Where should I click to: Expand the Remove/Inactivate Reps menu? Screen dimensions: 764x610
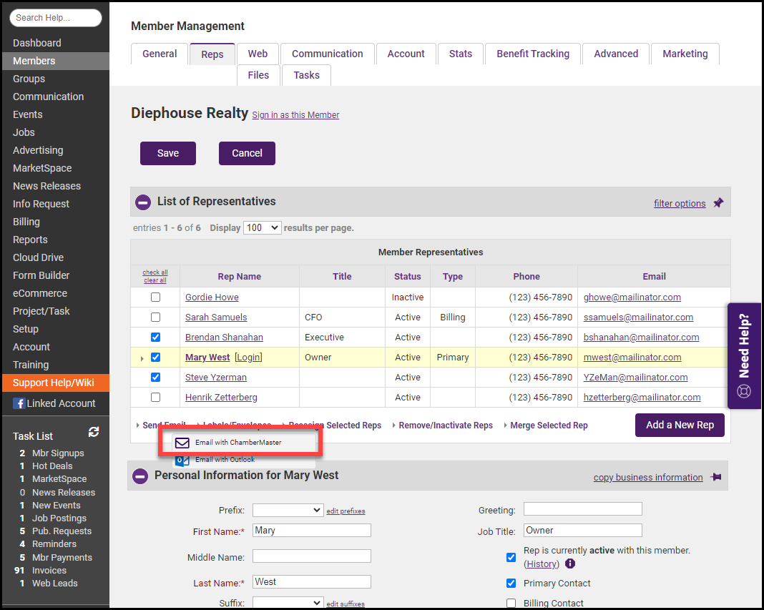pyautogui.click(x=445, y=425)
